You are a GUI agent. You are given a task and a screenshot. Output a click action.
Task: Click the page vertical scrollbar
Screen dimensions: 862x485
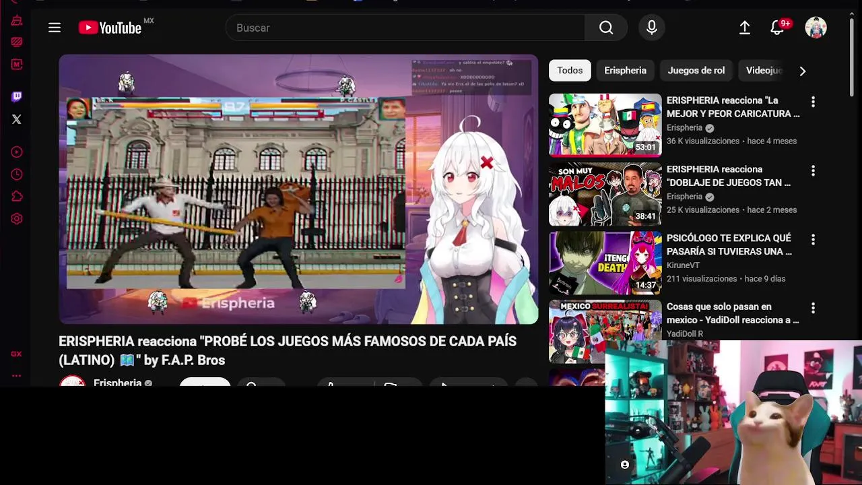853,58
